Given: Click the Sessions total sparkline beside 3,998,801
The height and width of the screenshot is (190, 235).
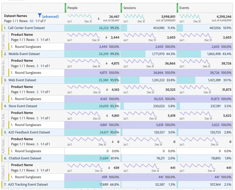Looking at the screenshot, I should point(134,16).
